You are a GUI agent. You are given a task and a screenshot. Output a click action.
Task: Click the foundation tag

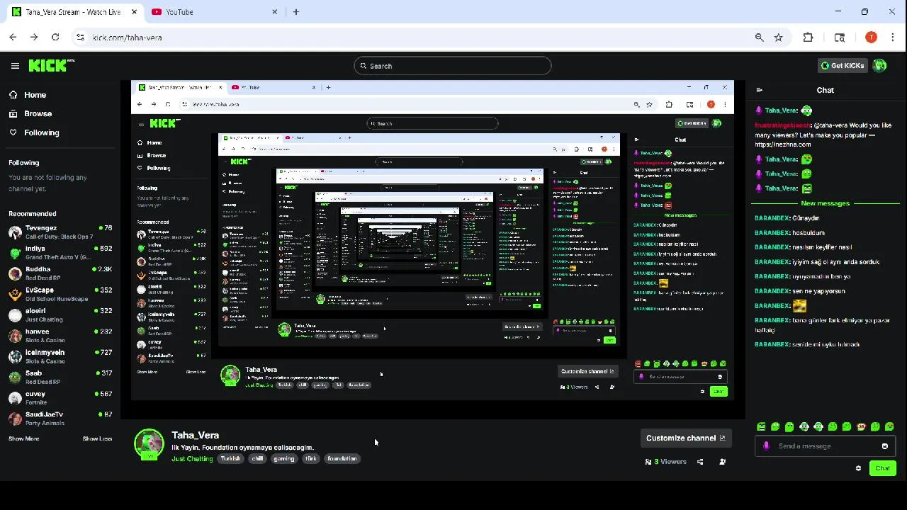[x=342, y=459]
